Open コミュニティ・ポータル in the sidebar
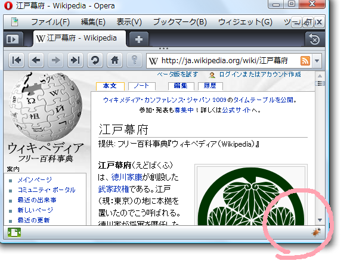The height and width of the screenshot is (267, 353). pos(47,190)
